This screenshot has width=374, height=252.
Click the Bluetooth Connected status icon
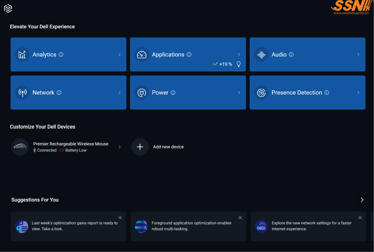[x=34, y=150]
